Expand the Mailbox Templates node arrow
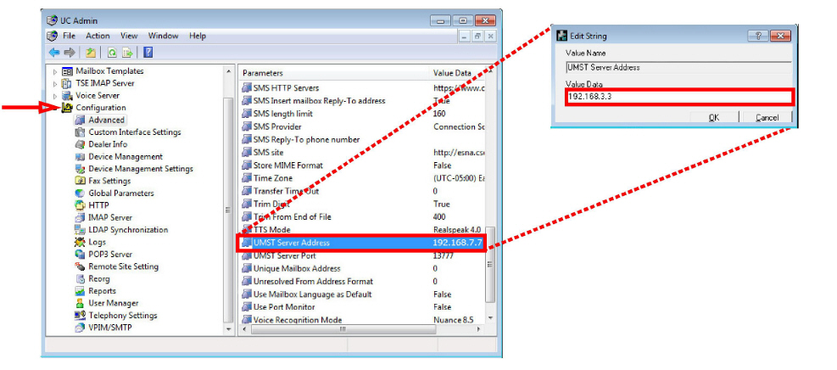This screenshot has width=837, height=370. 54,71
